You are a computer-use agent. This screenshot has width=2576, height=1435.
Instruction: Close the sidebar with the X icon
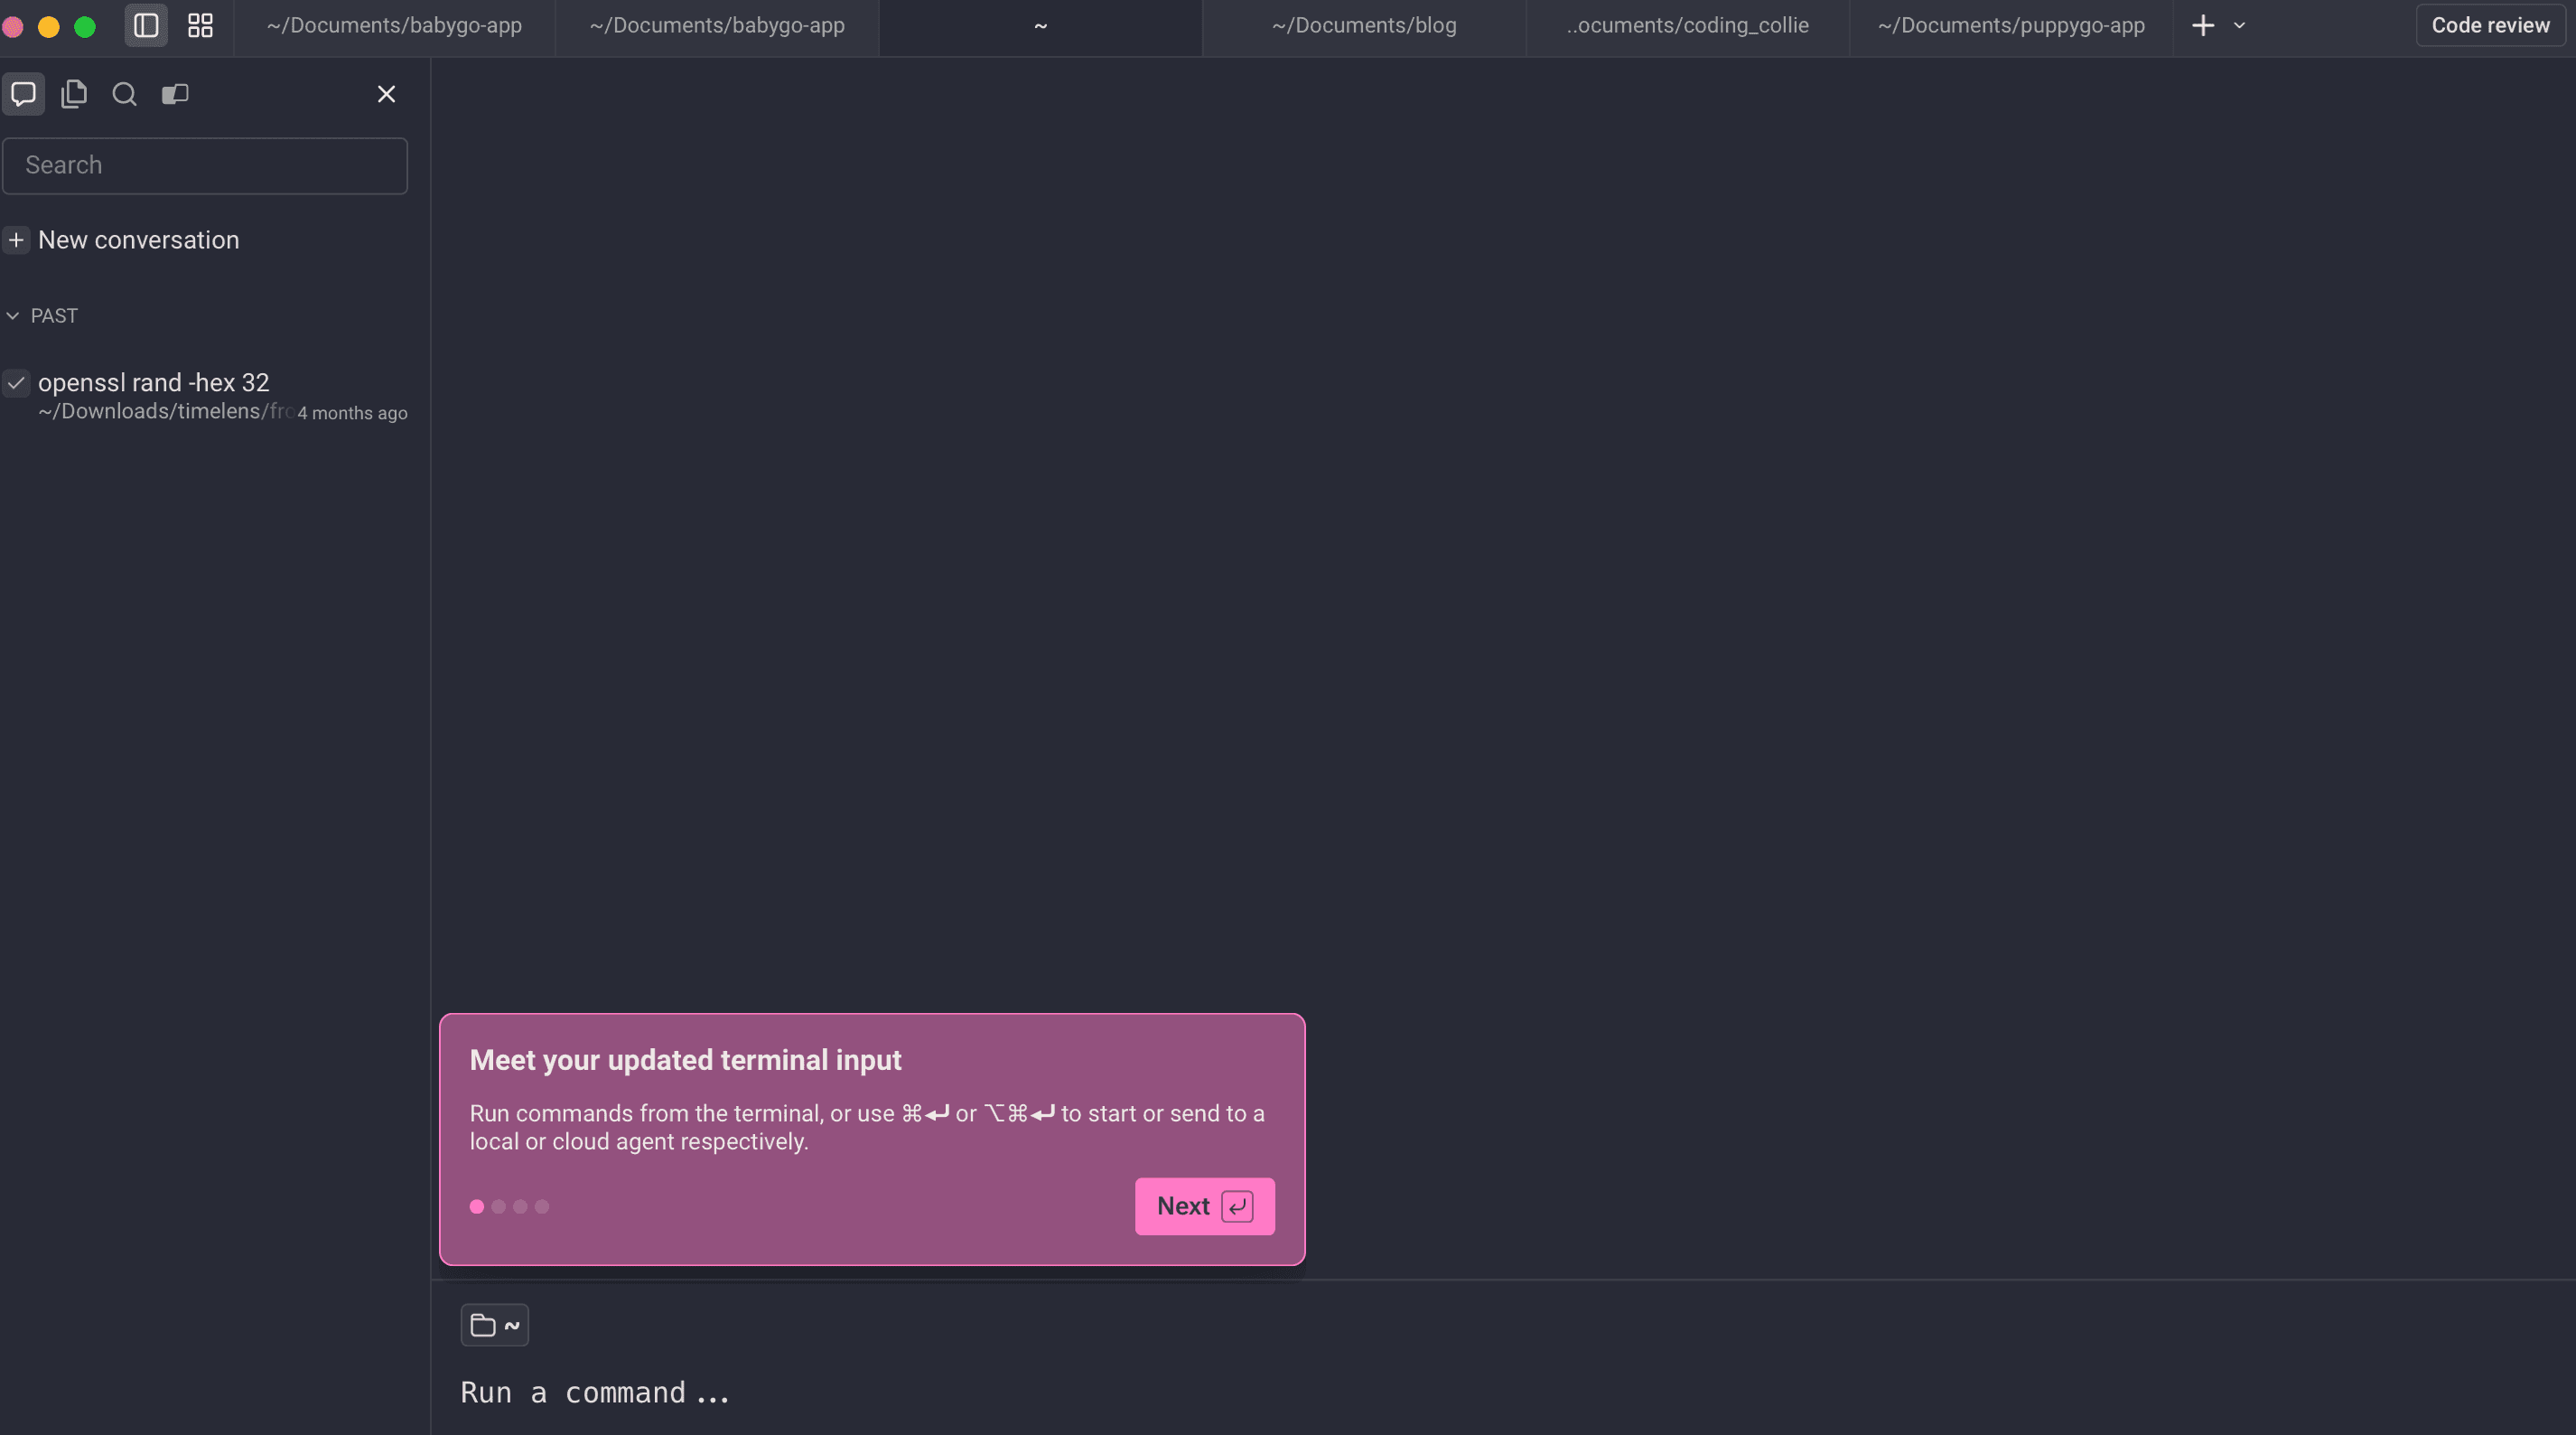pyautogui.click(x=386, y=94)
